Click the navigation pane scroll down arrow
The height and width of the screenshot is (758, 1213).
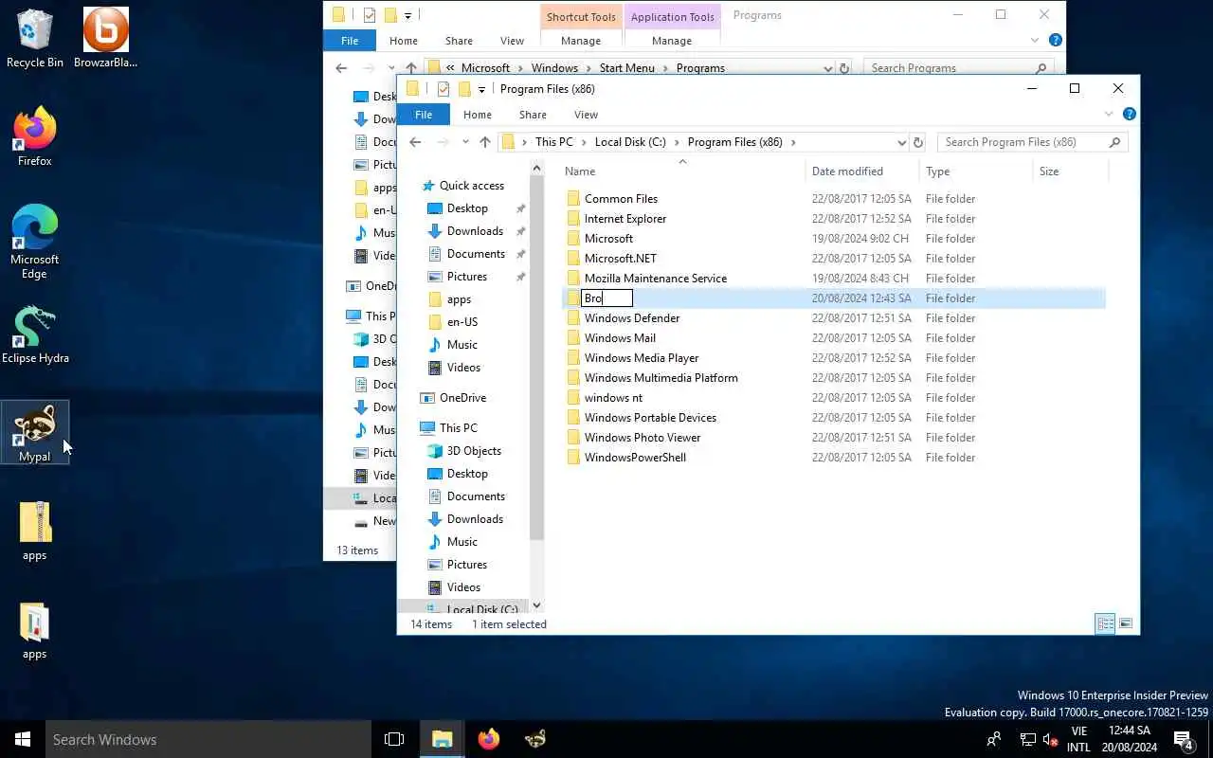pos(536,605)
